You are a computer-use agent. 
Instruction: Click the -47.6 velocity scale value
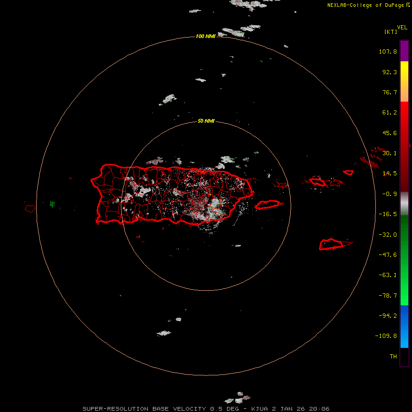[x=388, y=255]
